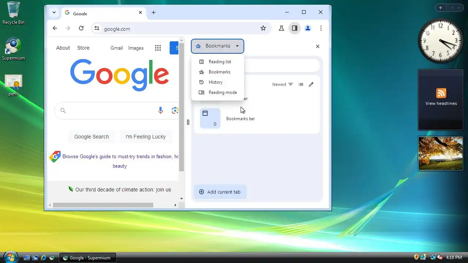Click the muted volume tray icon
The height and width of the screenshot is (263, 468).
click(440, 257)
